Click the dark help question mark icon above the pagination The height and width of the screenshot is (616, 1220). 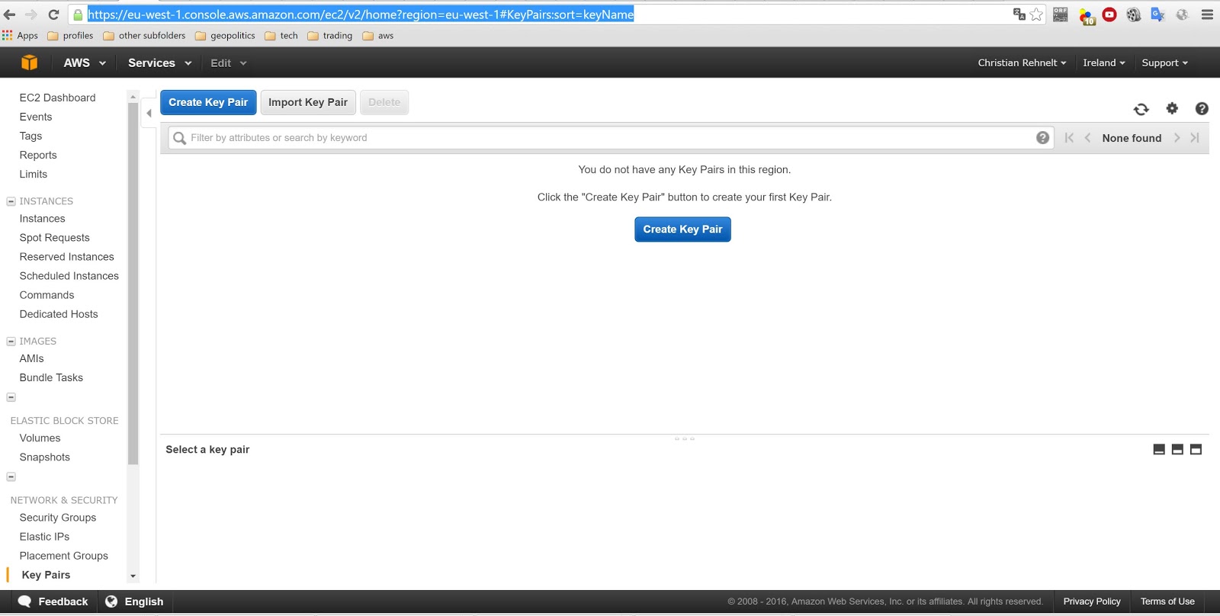pyautogui.click(x=1202, y=108)
